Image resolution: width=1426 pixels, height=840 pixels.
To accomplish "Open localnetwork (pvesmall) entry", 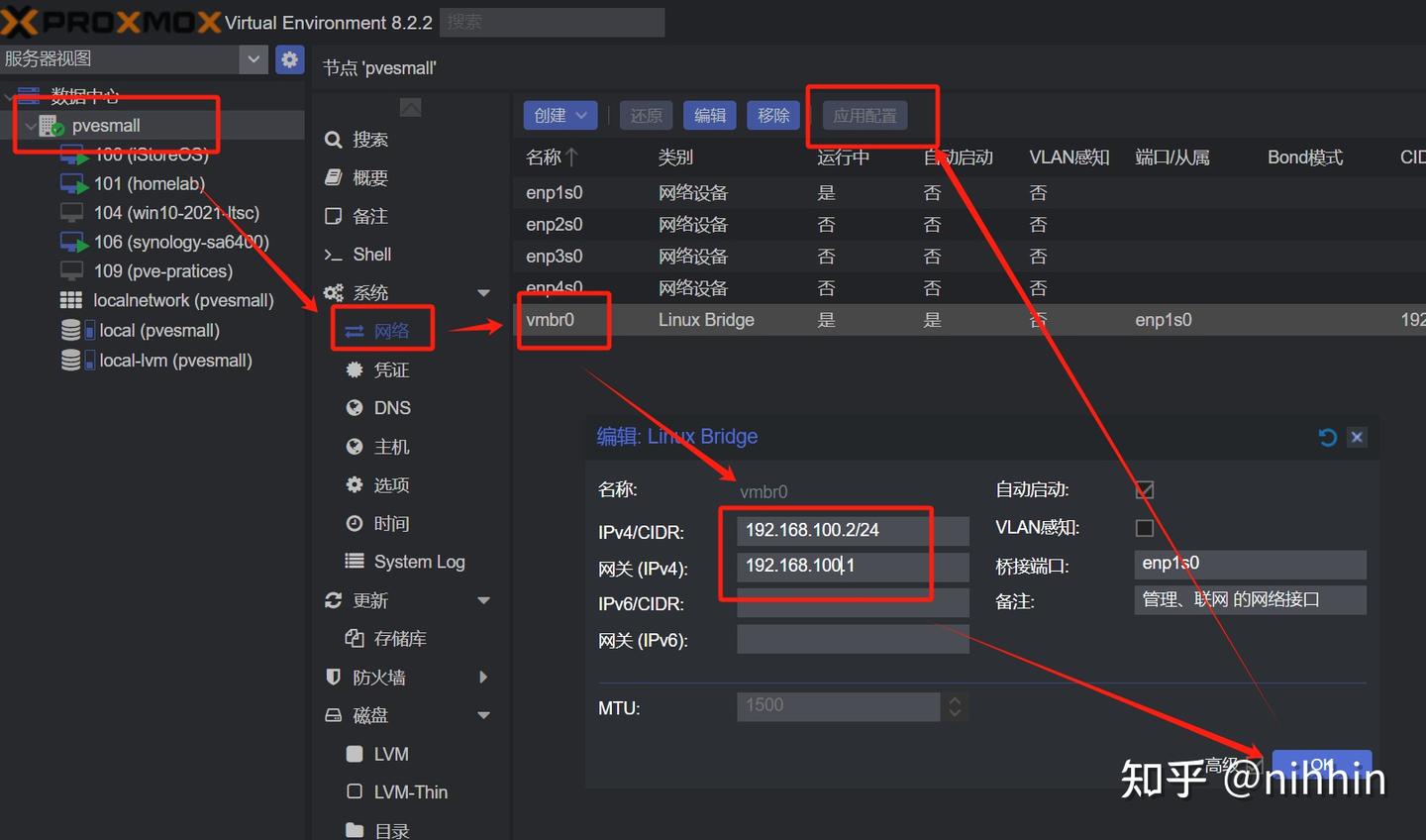I will click(x=183, y=300).
